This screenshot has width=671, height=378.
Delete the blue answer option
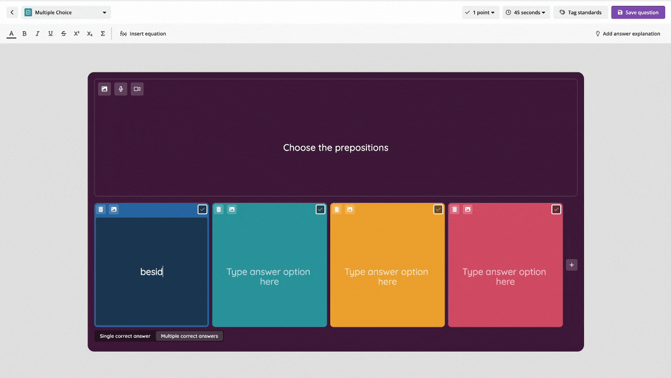click(x=101, y=209)
